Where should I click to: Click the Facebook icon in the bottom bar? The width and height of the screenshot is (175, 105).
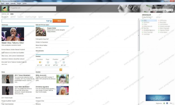(167, 103)
